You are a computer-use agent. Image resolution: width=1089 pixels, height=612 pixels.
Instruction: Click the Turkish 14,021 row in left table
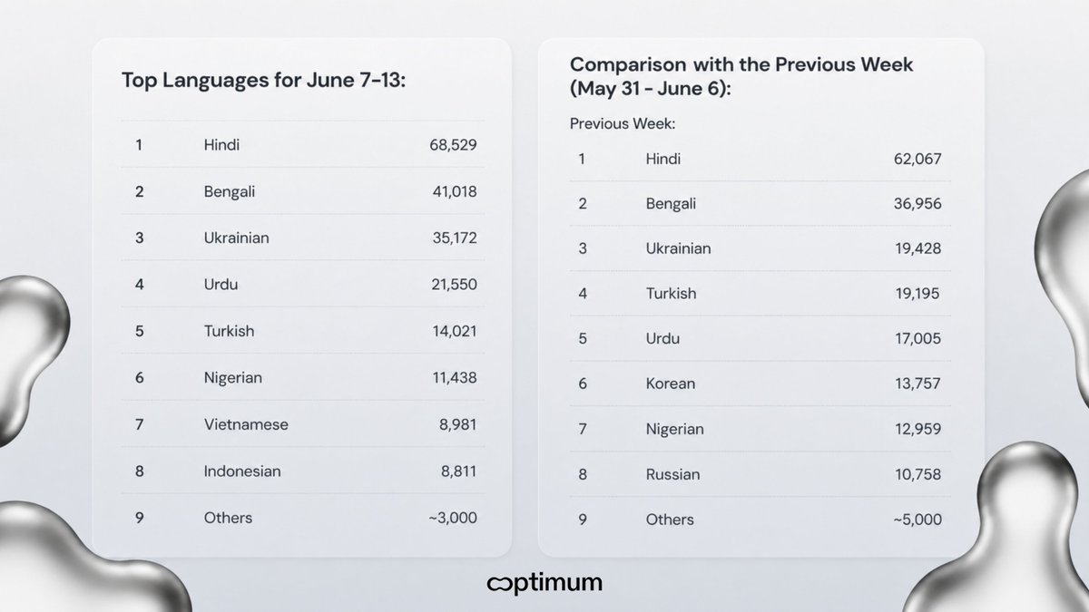(302, 331)
